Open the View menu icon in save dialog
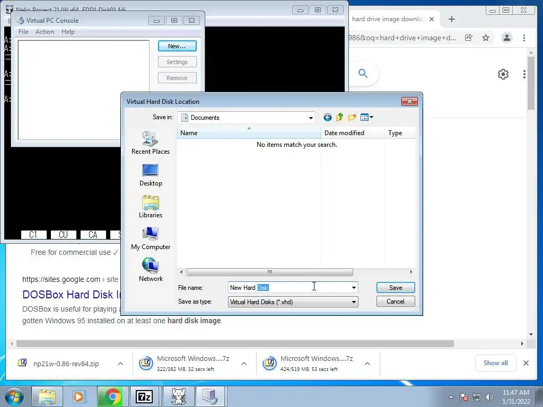 point(367,117)
